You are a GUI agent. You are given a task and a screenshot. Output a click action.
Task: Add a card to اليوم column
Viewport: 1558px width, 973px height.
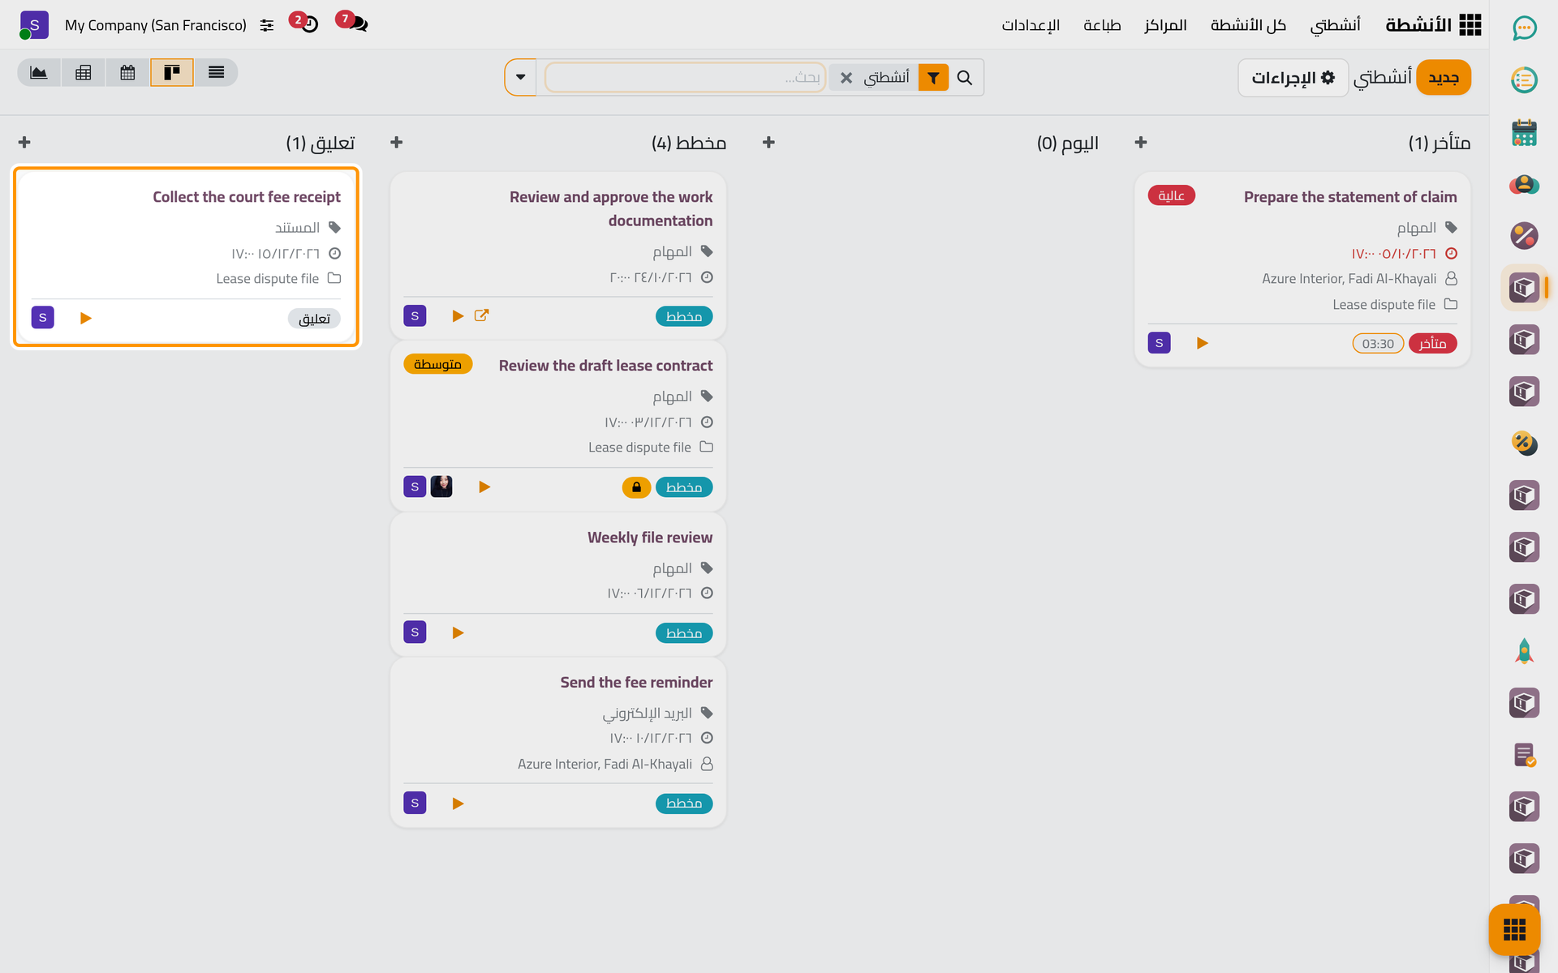[x=768, y=143]
